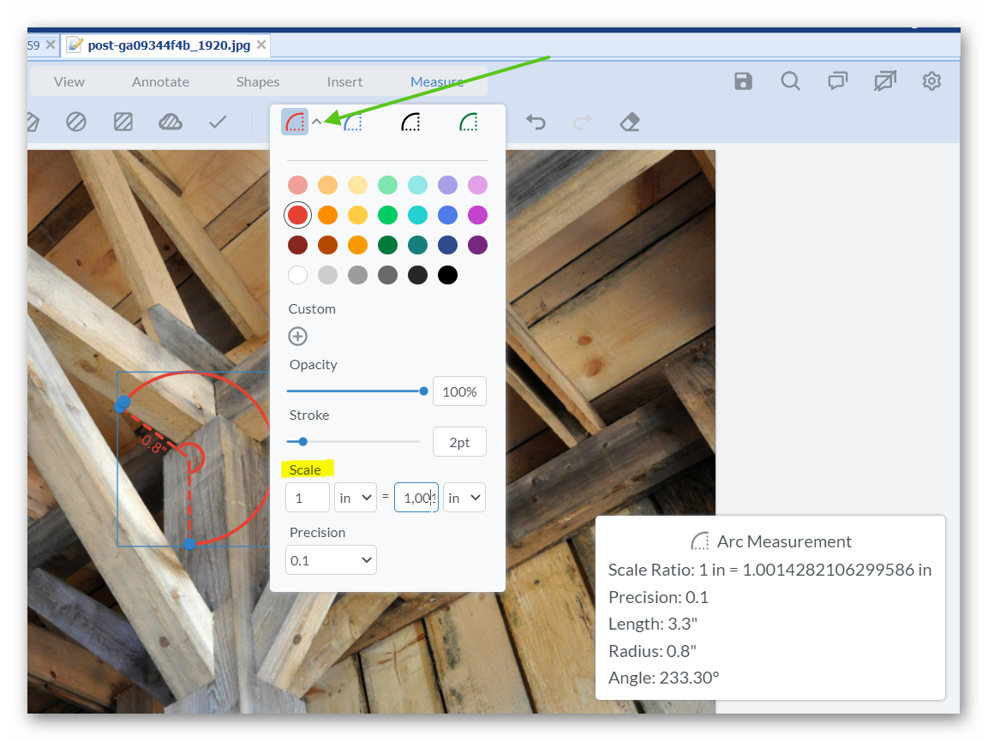Switch to the Annotate tab
This screenshot has height=741, width=988.
tap(160, 82)
